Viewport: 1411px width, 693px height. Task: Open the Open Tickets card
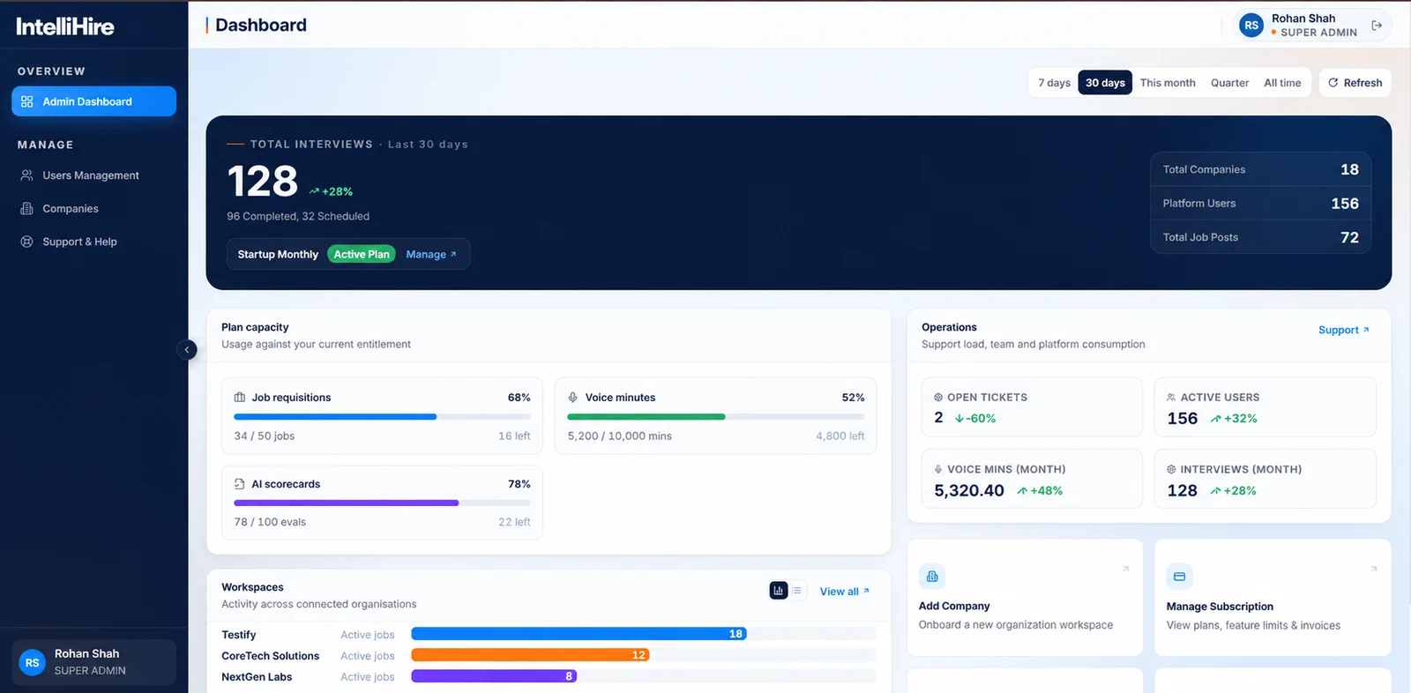(x=1032, y=407)
